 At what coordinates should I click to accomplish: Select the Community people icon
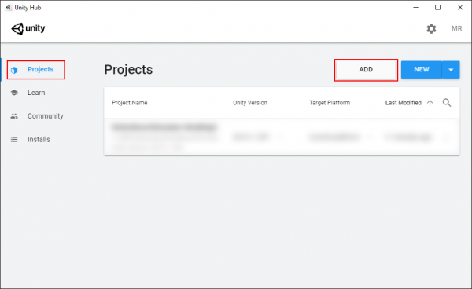point(14,116)
